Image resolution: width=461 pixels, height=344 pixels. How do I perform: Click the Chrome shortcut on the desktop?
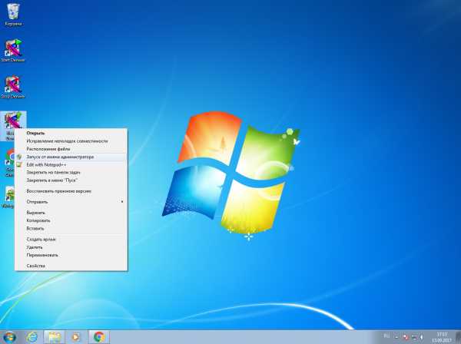coord(9,163)
